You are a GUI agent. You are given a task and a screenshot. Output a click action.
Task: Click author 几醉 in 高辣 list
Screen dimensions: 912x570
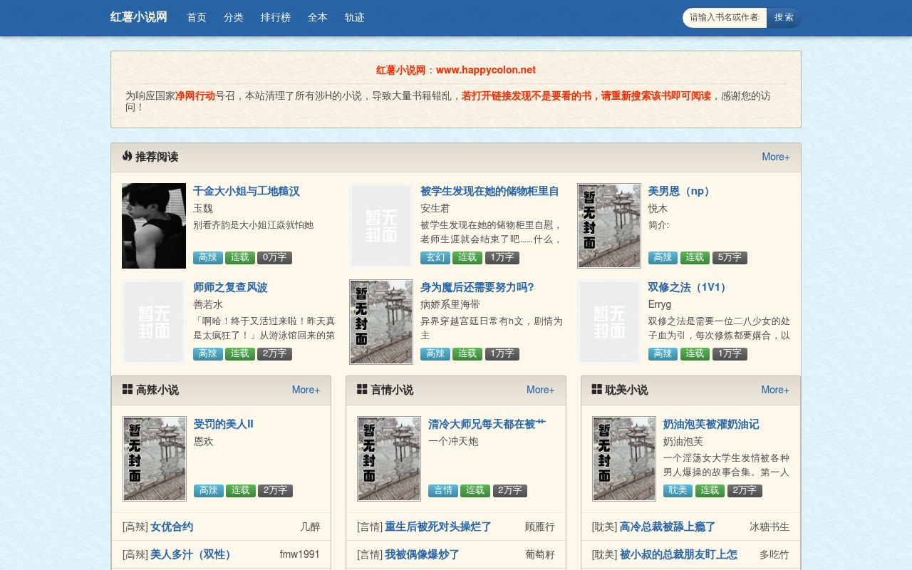pos(310,527)
